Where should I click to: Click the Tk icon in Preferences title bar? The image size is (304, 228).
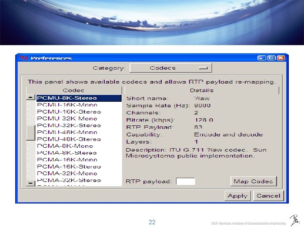tap(24, 58)
